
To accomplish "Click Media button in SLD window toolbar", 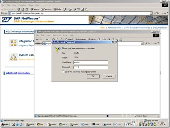I will coord(92,39).
